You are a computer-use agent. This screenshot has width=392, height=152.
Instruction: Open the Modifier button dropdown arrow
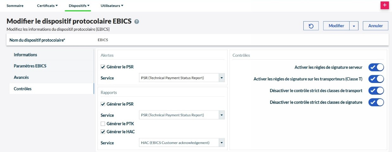pos(354,26)
